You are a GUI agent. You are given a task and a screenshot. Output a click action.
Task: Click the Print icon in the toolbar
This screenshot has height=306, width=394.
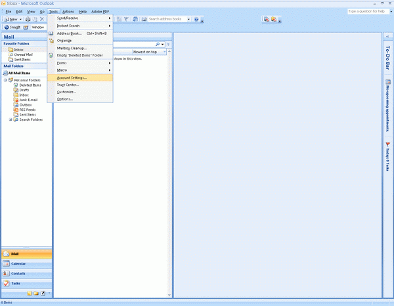tap(28, 19)
